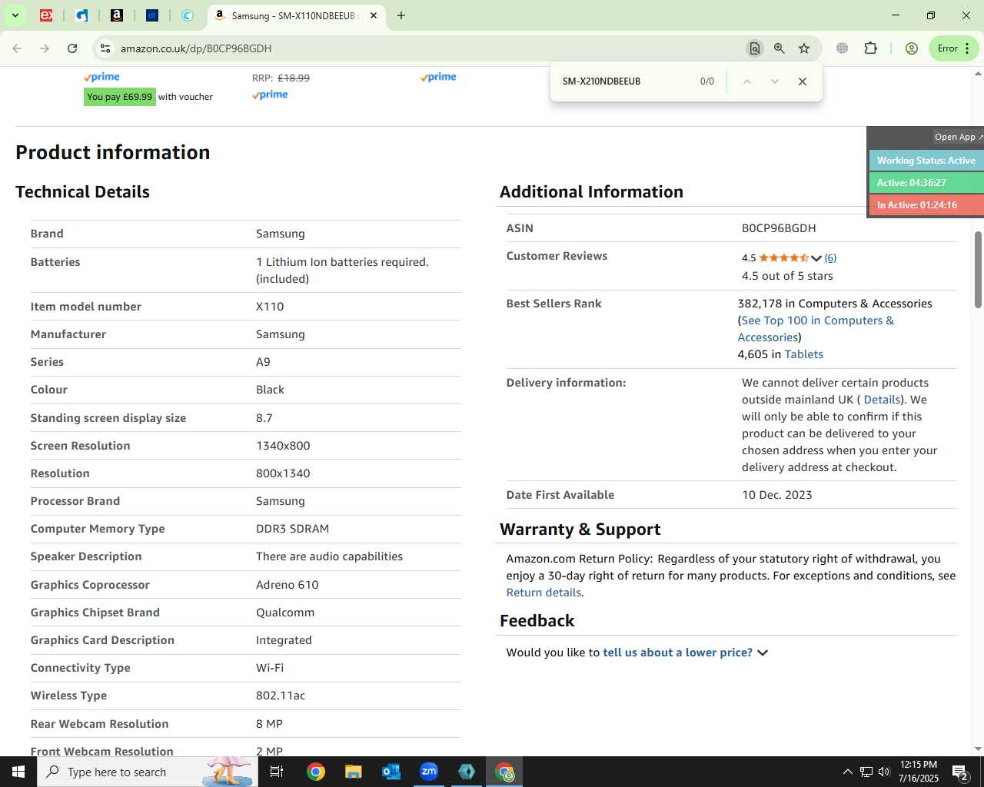Close the find-in-page bar
This screenshot has width=984, height=787.
click(803, 81)
